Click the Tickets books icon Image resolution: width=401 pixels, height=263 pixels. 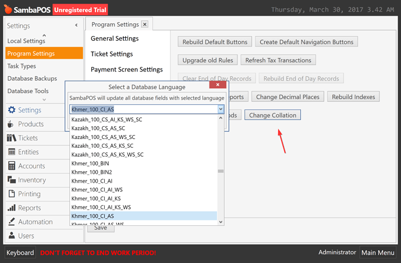click(x=12, y=138)
